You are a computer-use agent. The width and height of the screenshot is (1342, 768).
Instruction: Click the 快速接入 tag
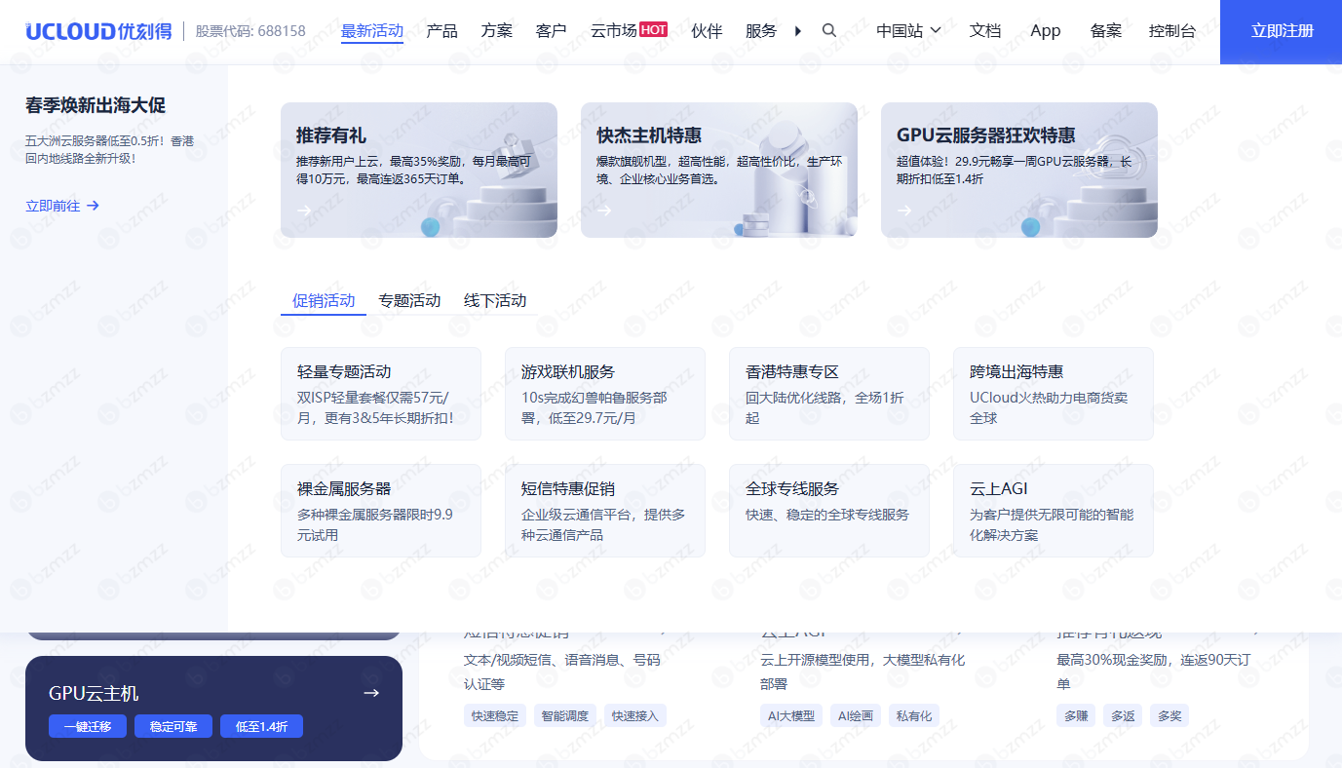pos(635,716)
